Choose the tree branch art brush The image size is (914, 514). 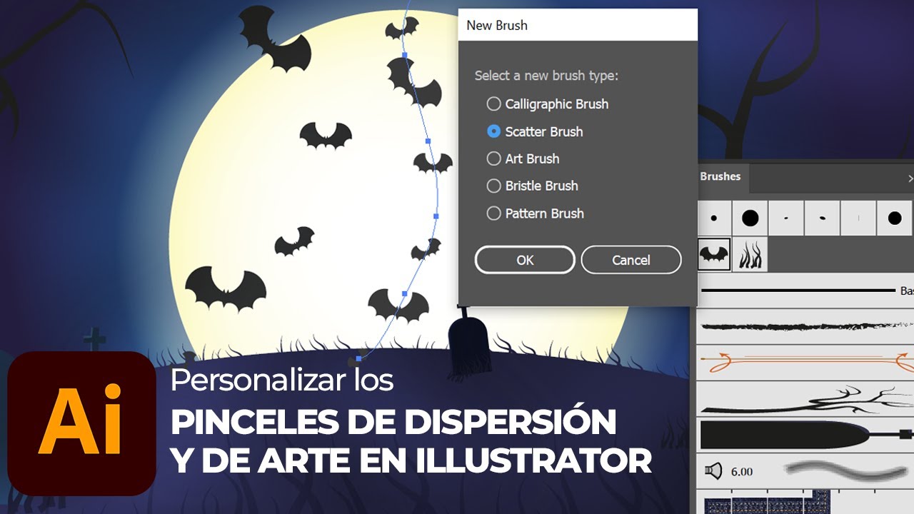tap(805, 400)
